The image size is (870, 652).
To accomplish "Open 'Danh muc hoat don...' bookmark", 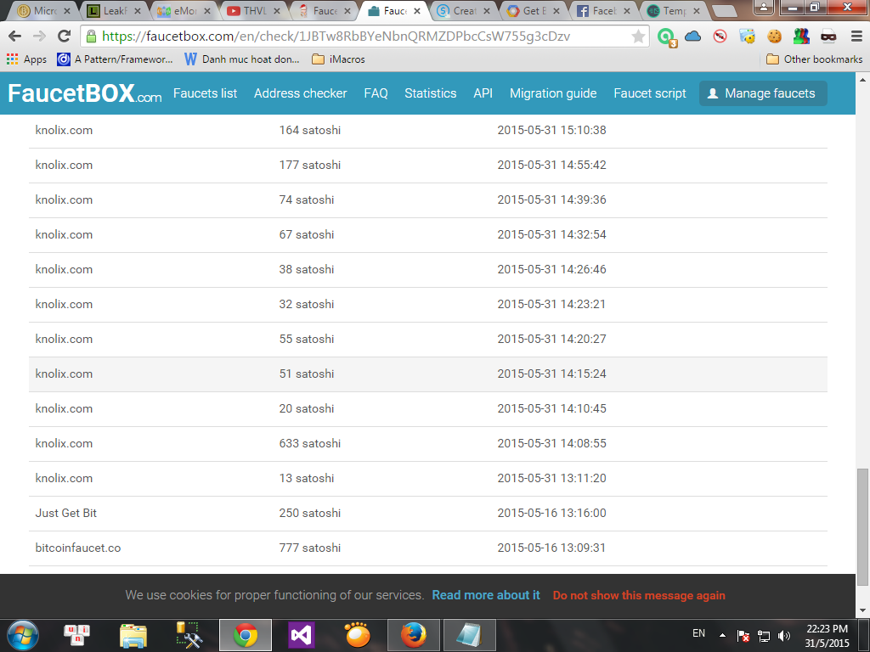I will click(242, 59).
